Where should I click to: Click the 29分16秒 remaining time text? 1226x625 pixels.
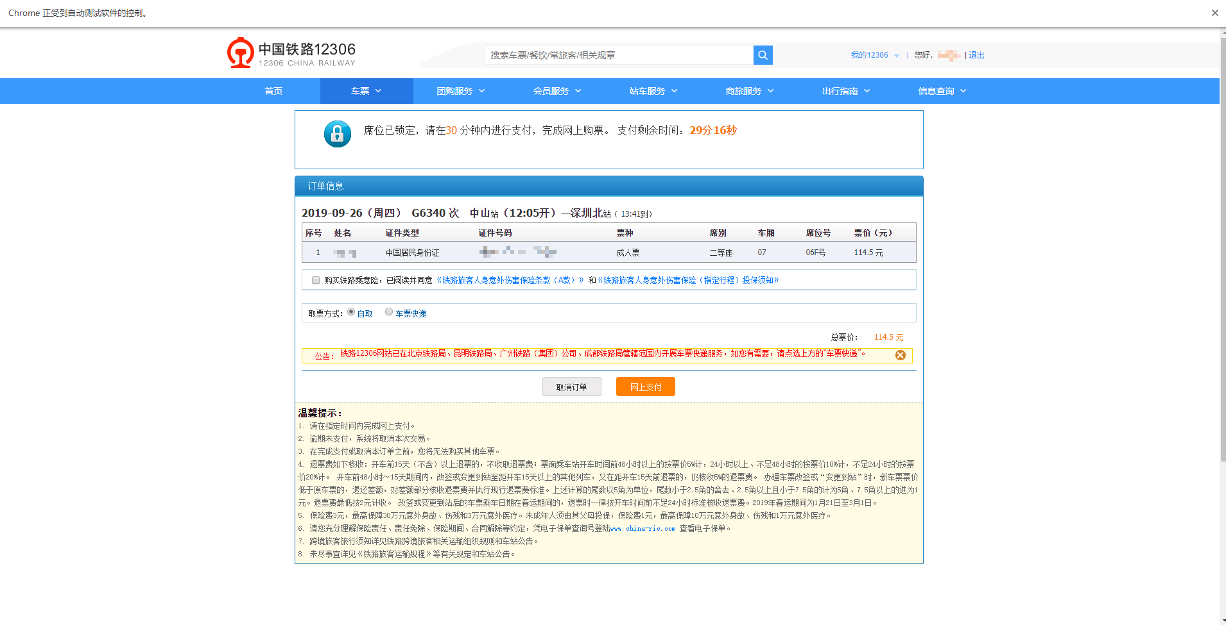coord(713,130)
